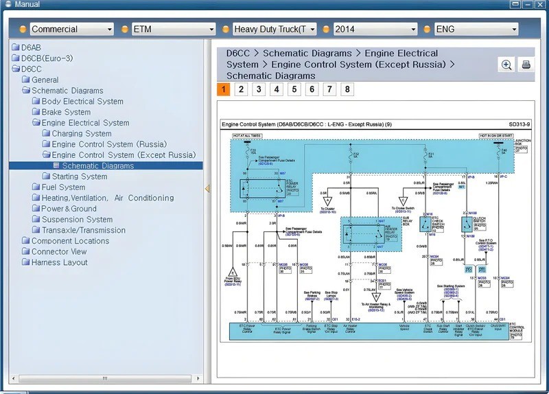Click the document icon beside selected Schematic Diagrams
Viewport: 549px width, 394px height.
click(56, 165)
